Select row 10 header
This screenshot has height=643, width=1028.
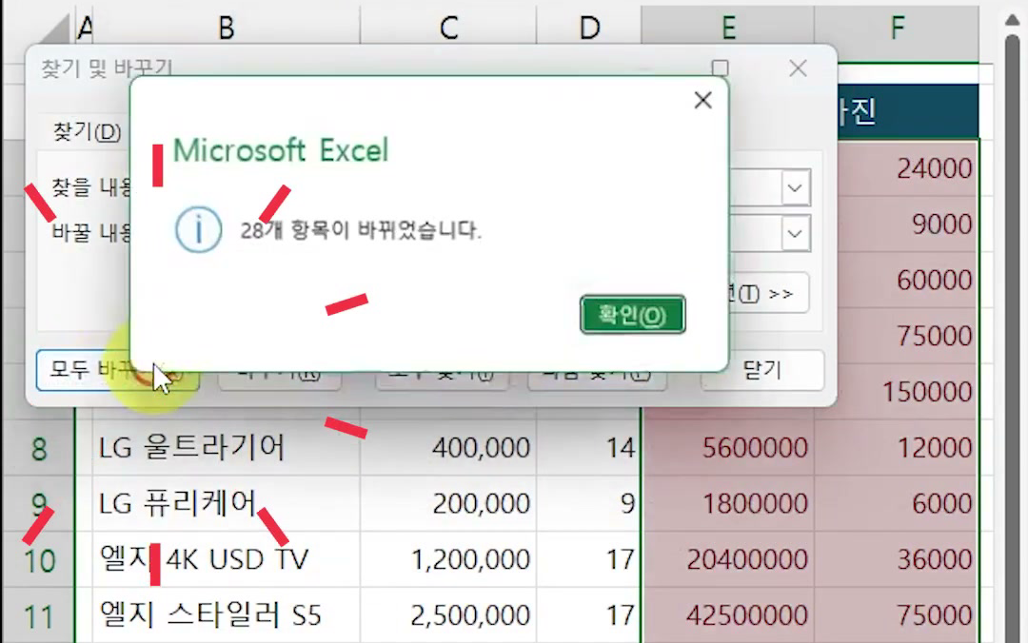39,559
